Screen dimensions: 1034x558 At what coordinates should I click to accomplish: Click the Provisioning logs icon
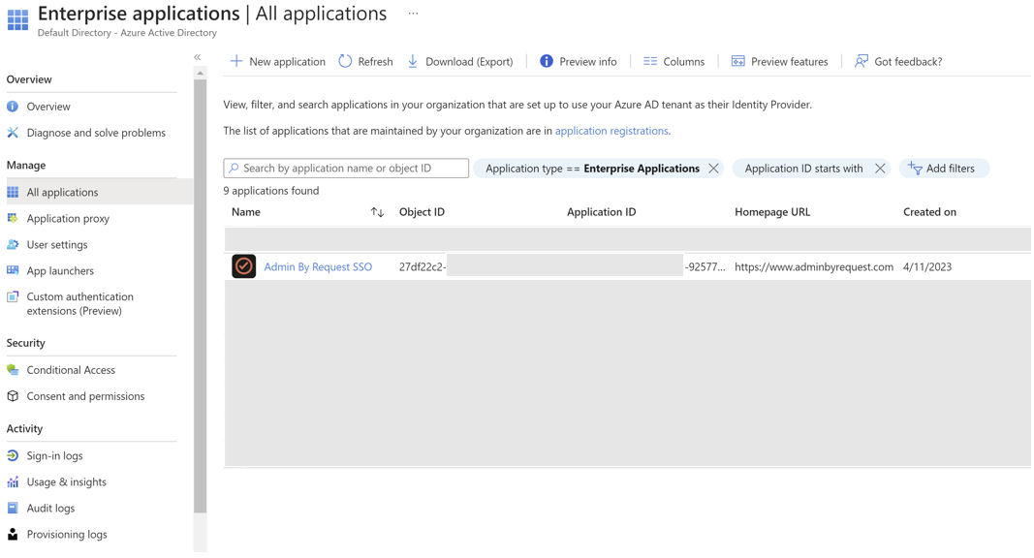point(13,534)
